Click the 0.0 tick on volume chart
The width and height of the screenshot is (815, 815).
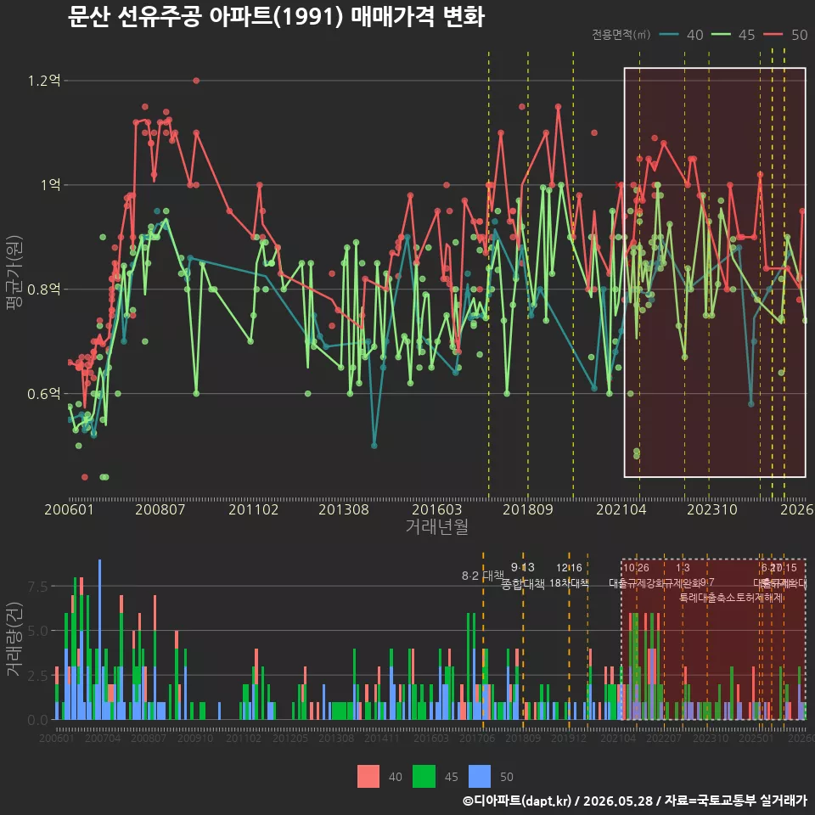click(x=37, y=720)
